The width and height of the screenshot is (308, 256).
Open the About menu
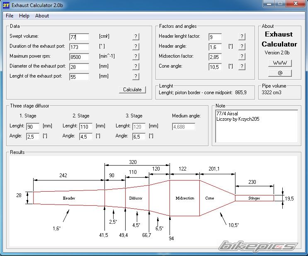42,16
